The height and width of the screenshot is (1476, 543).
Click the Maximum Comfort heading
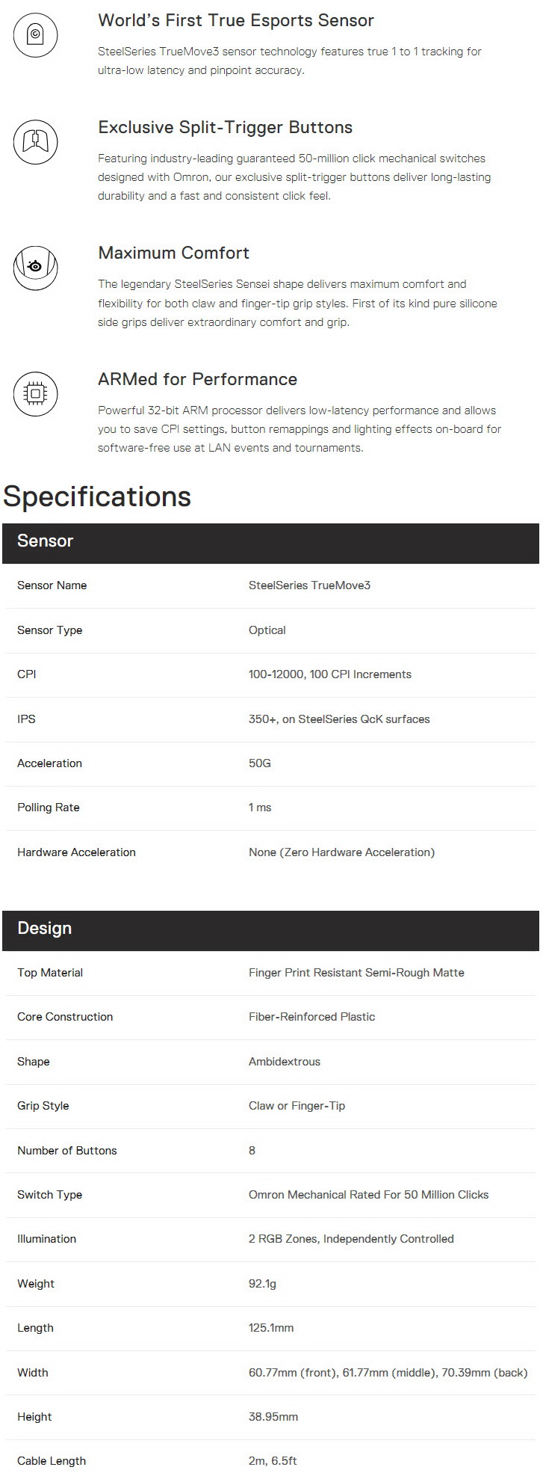pos(173,253)
